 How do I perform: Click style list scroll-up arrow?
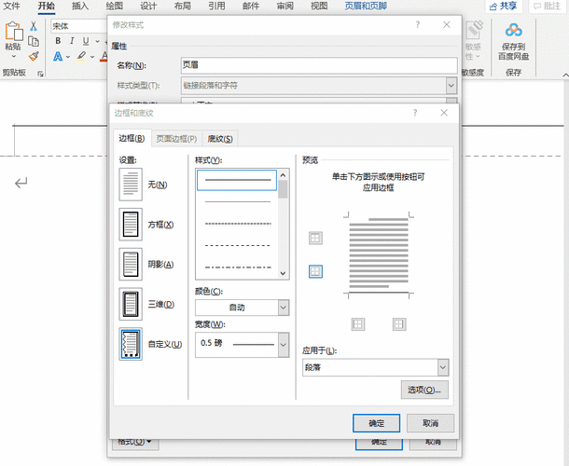coord(283,175)
